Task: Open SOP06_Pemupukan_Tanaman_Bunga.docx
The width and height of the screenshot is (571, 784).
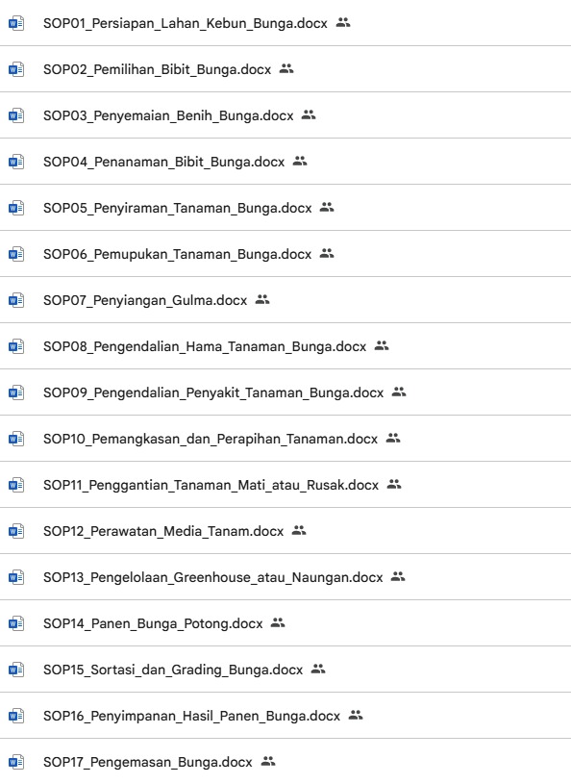Action: (x=177, y=254)
